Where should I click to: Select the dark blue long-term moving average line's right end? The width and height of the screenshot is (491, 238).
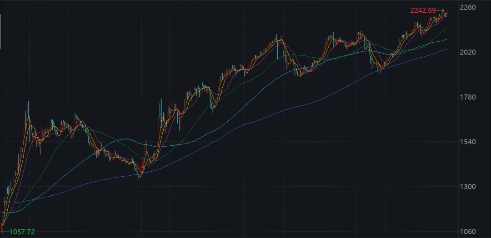click(x=446, y=49)
